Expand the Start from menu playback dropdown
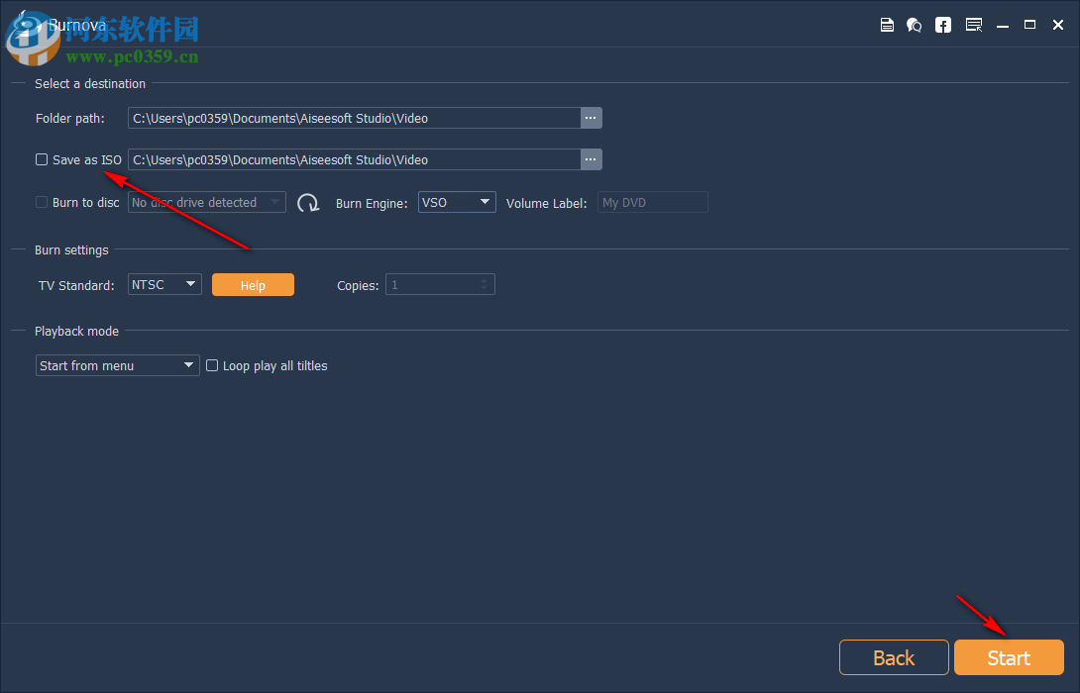 tap(118, 365)
